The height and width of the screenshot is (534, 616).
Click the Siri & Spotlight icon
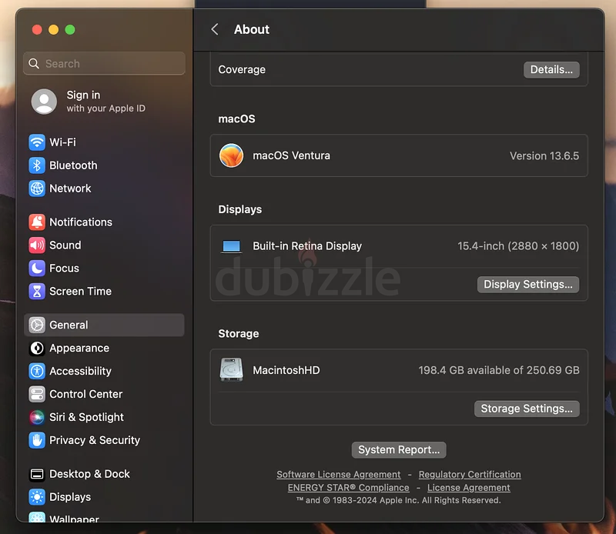37,417
